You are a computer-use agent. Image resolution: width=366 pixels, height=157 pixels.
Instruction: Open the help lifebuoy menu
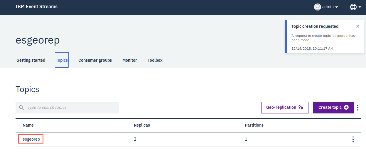click(x=353, y=7)
